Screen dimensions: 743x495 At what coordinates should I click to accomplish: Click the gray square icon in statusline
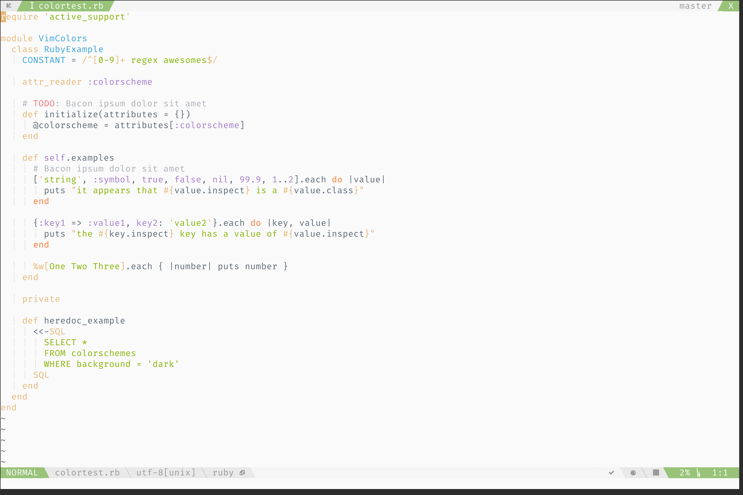pyautogui.click(x=656, y=472)
